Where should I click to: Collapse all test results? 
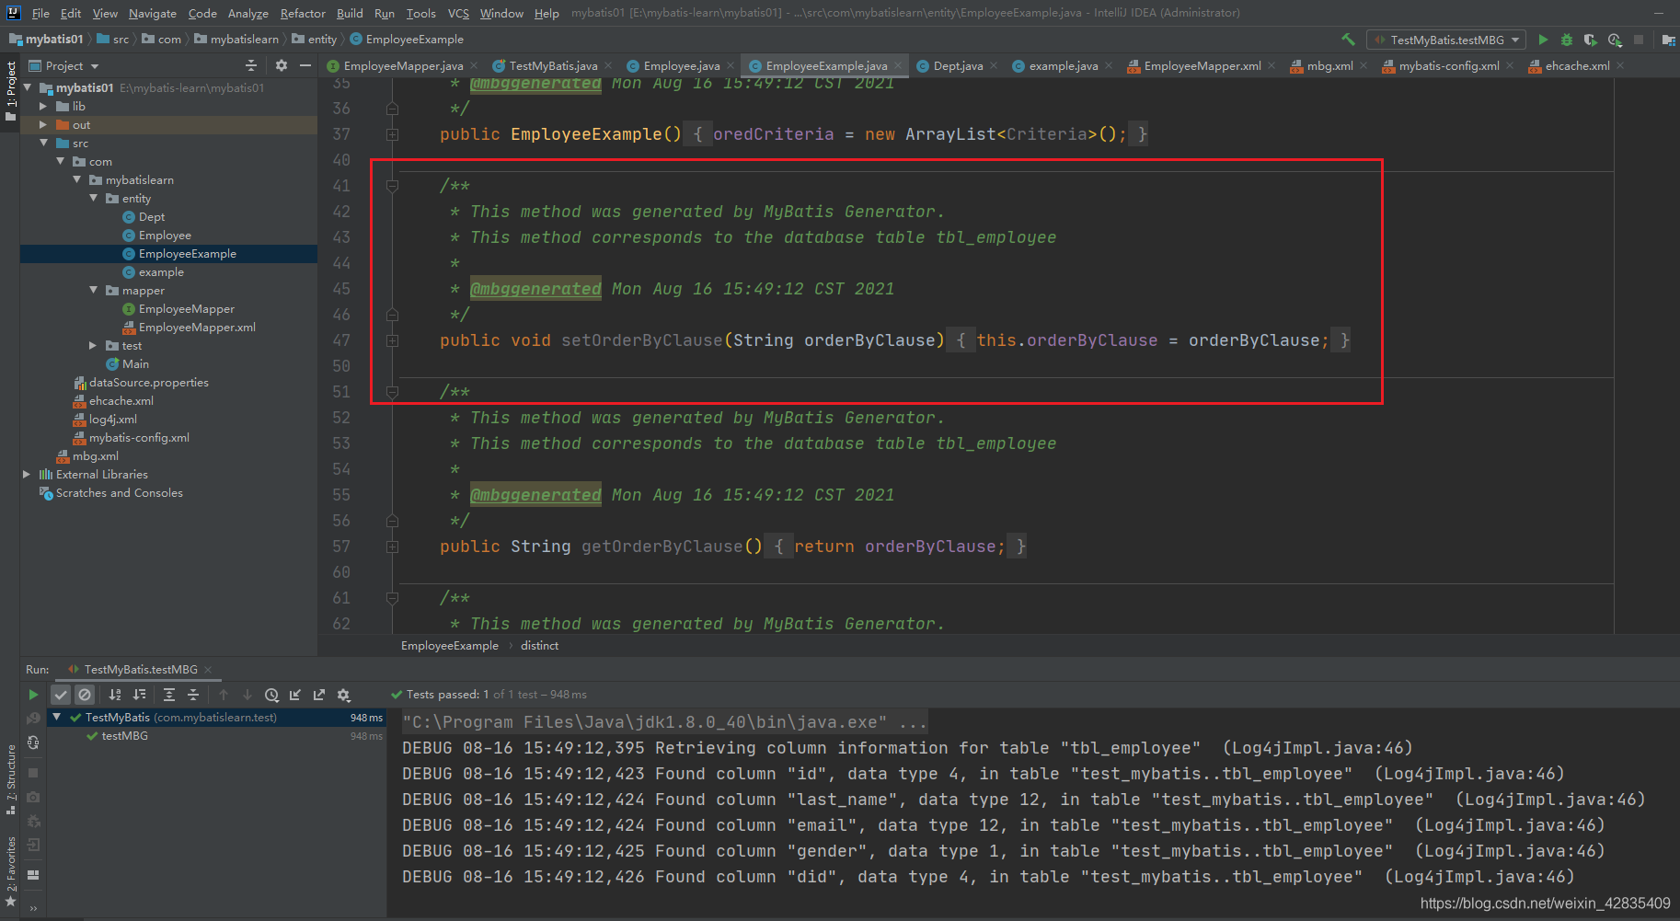click(x=193, y=695)
